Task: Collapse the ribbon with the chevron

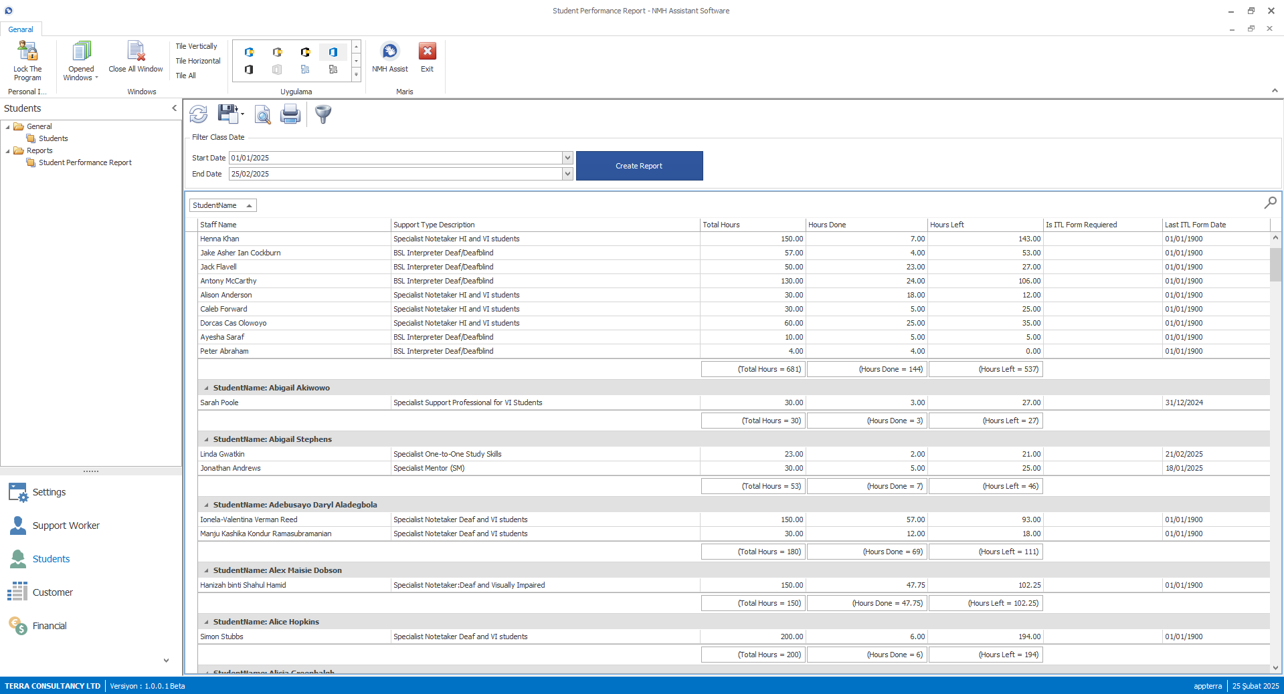Action: tap(1274, 91)
